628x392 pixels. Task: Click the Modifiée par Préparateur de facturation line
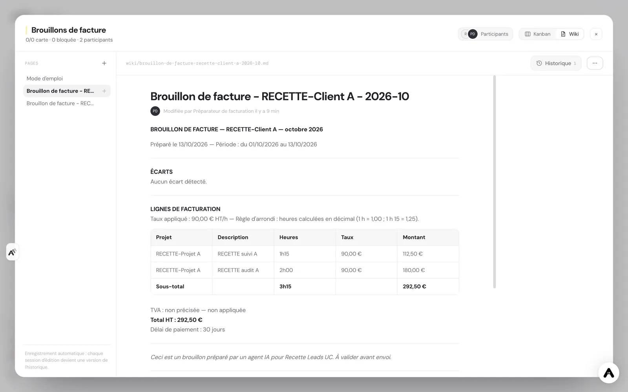click(221, 111)
